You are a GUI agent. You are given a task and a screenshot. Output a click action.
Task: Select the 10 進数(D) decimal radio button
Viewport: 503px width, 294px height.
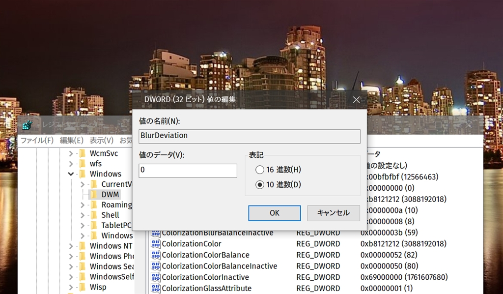pos(259,185)
